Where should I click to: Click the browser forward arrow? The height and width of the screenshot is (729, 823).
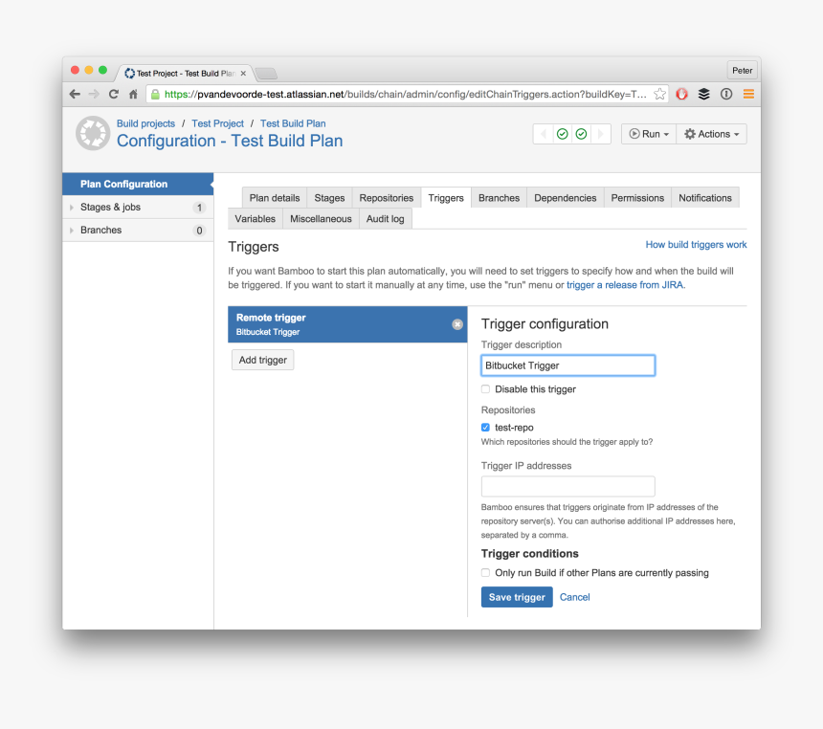coord(94,95)
